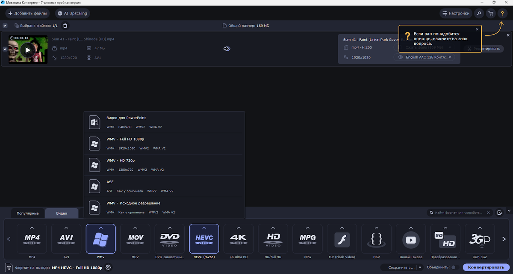Image resolution: width=513 pixels, height=274 pixels.
Task: Click the output file name Sum 41 - Faint
Action: (x=371, y=39)
